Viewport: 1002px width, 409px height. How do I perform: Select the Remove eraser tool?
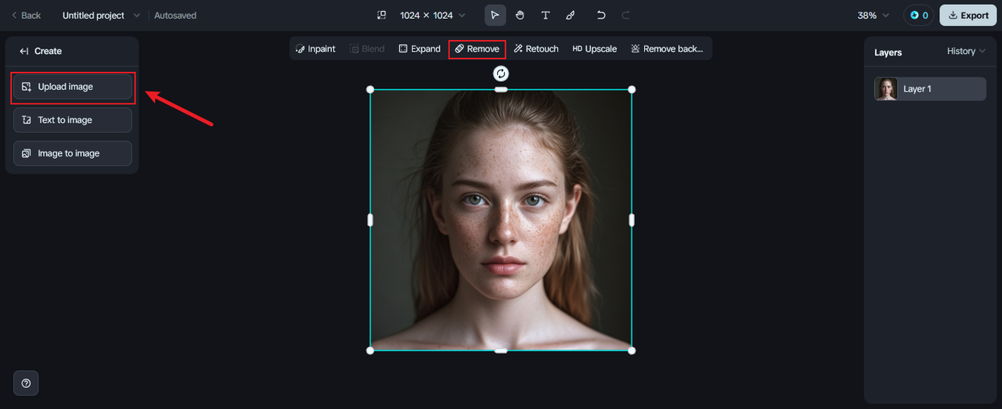(x=478, y=48)
